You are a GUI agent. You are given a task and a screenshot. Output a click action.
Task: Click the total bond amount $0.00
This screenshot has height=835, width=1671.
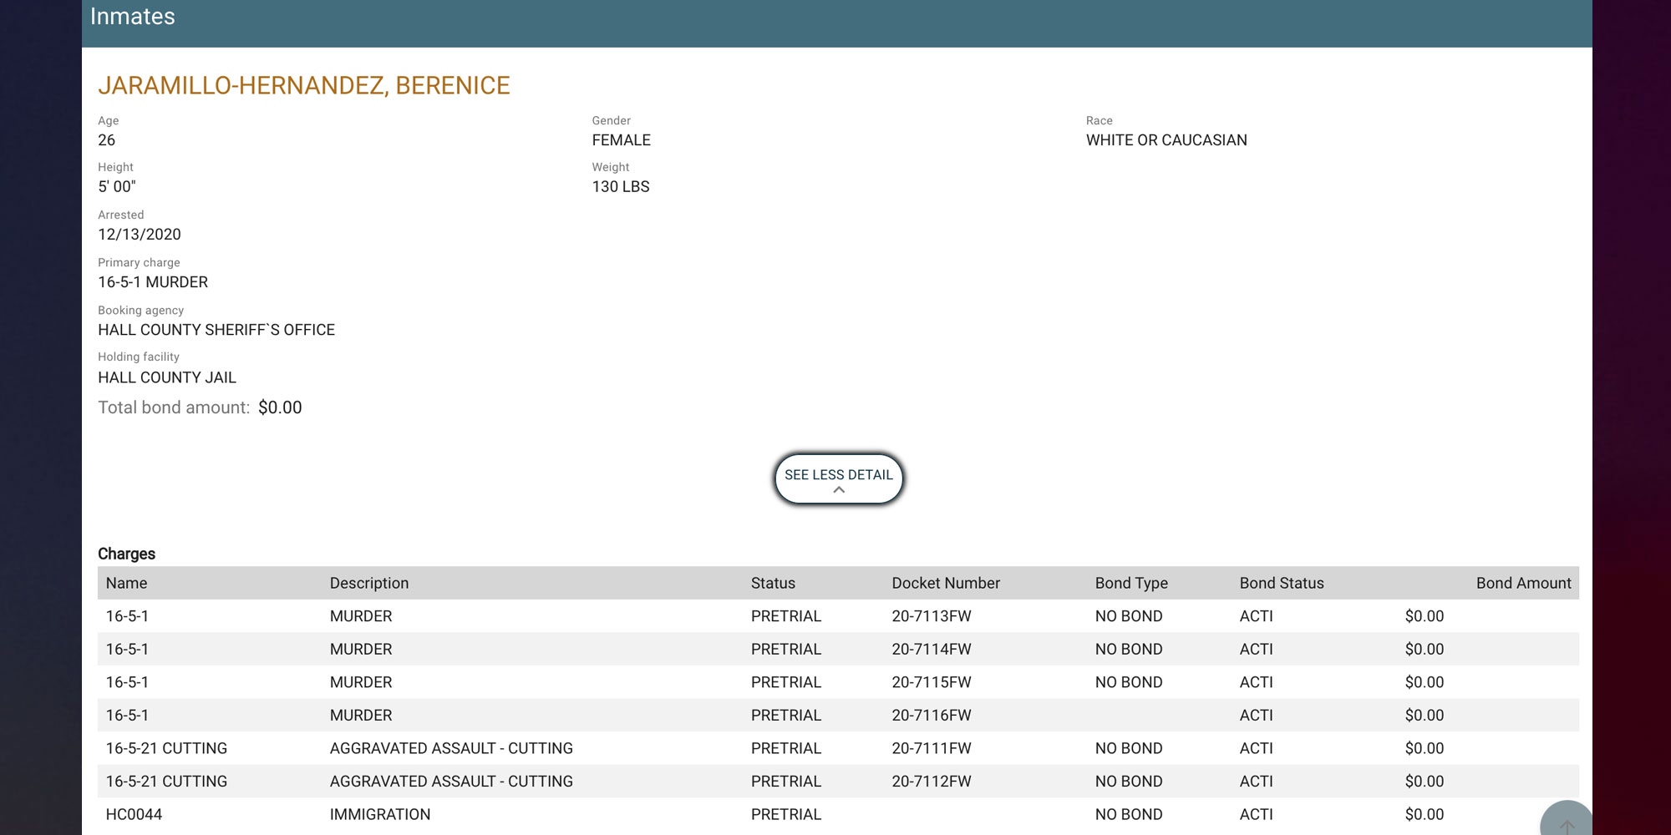coord(280,407)
